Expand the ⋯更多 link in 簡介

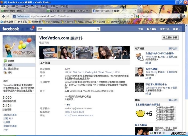[68, 105]
